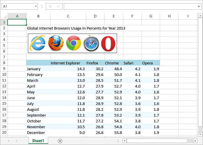
Task: Click the cell with value 3.6
Action: pyautogui.click(x=132, y=104)
